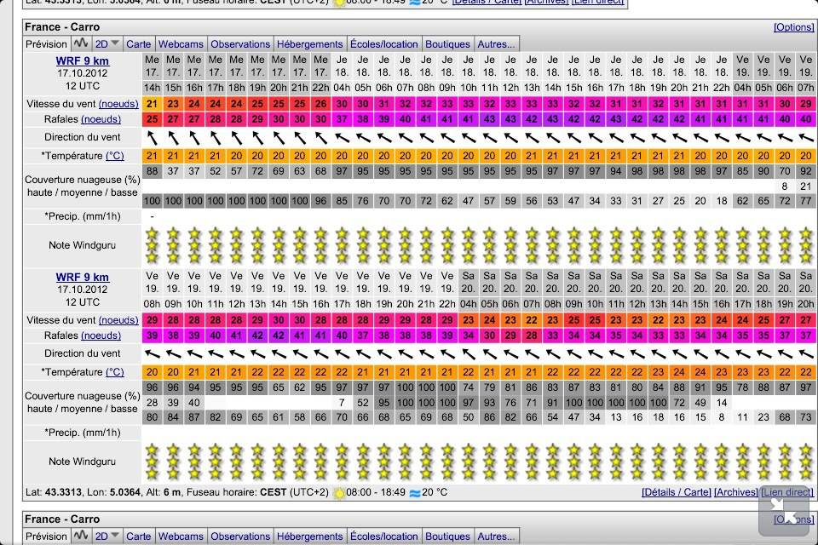
Task: Select the Hébergements tab in upper tab bar
Action: pos(310,43)
